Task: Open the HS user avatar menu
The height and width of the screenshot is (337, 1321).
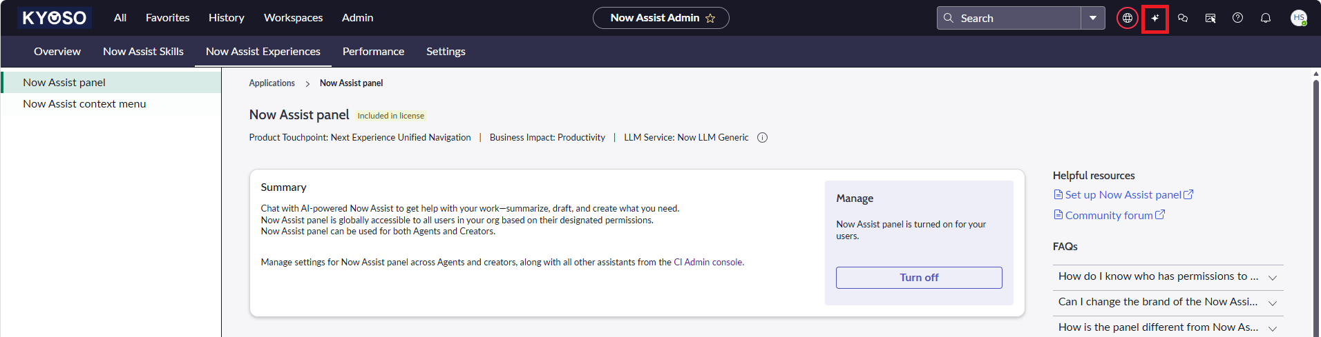Action: [1299, 18]
